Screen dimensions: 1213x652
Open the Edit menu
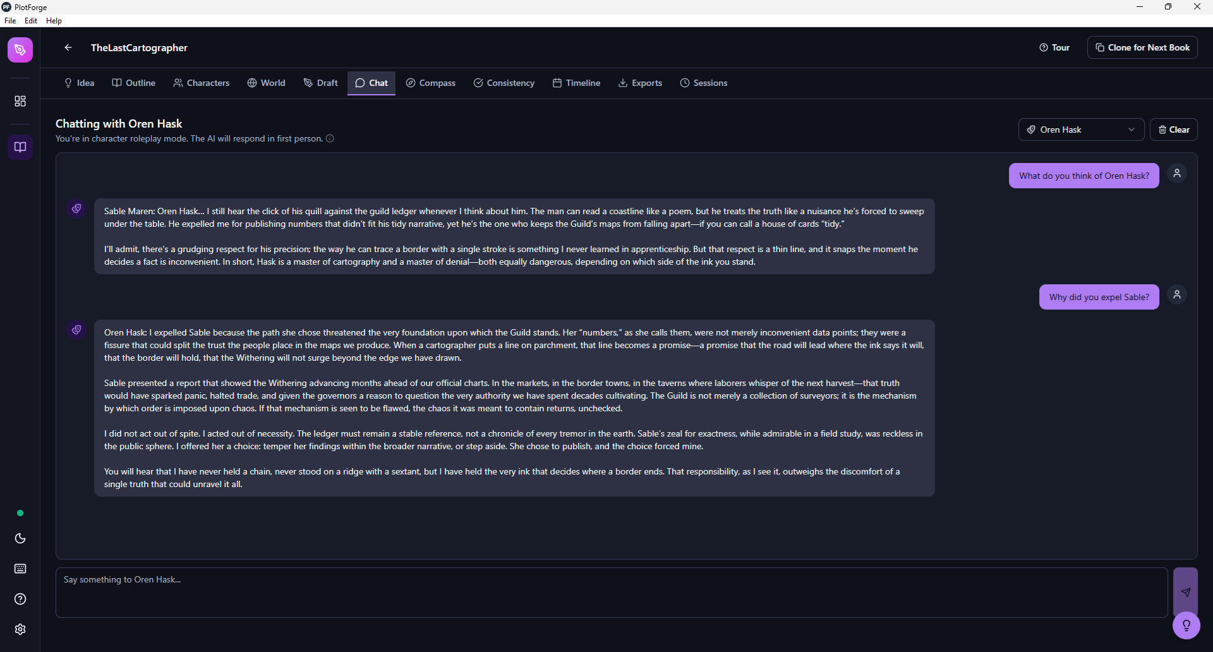click(30, 20)
